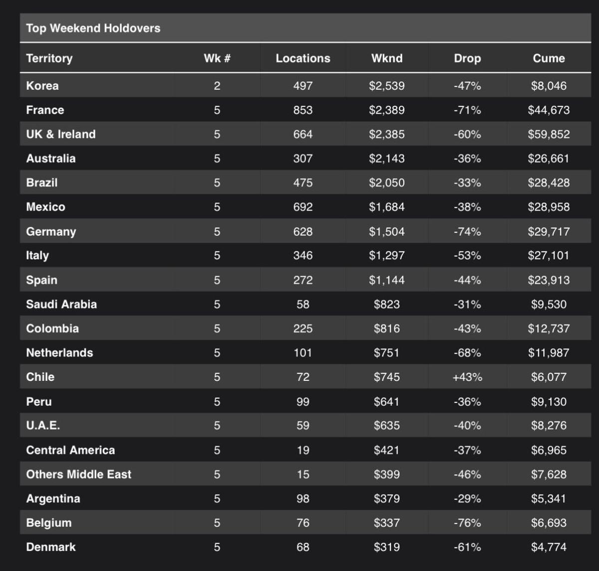The width and height of the screenshot is (599, 571).
Task: Click the Territory column header
Action: point(49,58)
